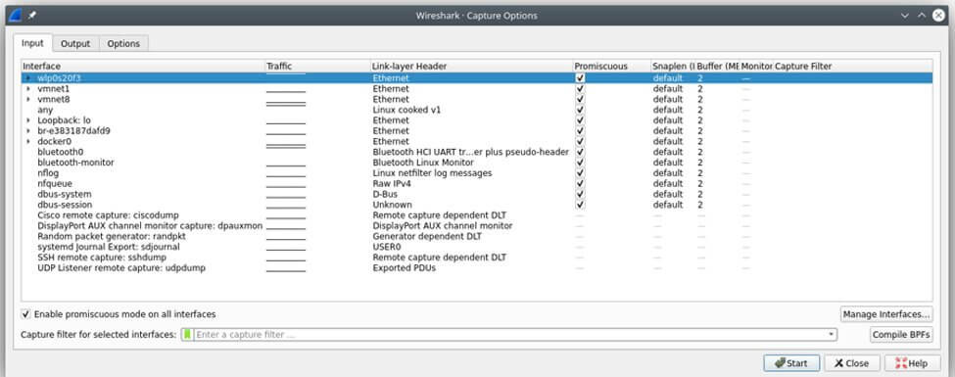Toggle promiscuous checkbox for docker0

(580, 141)
